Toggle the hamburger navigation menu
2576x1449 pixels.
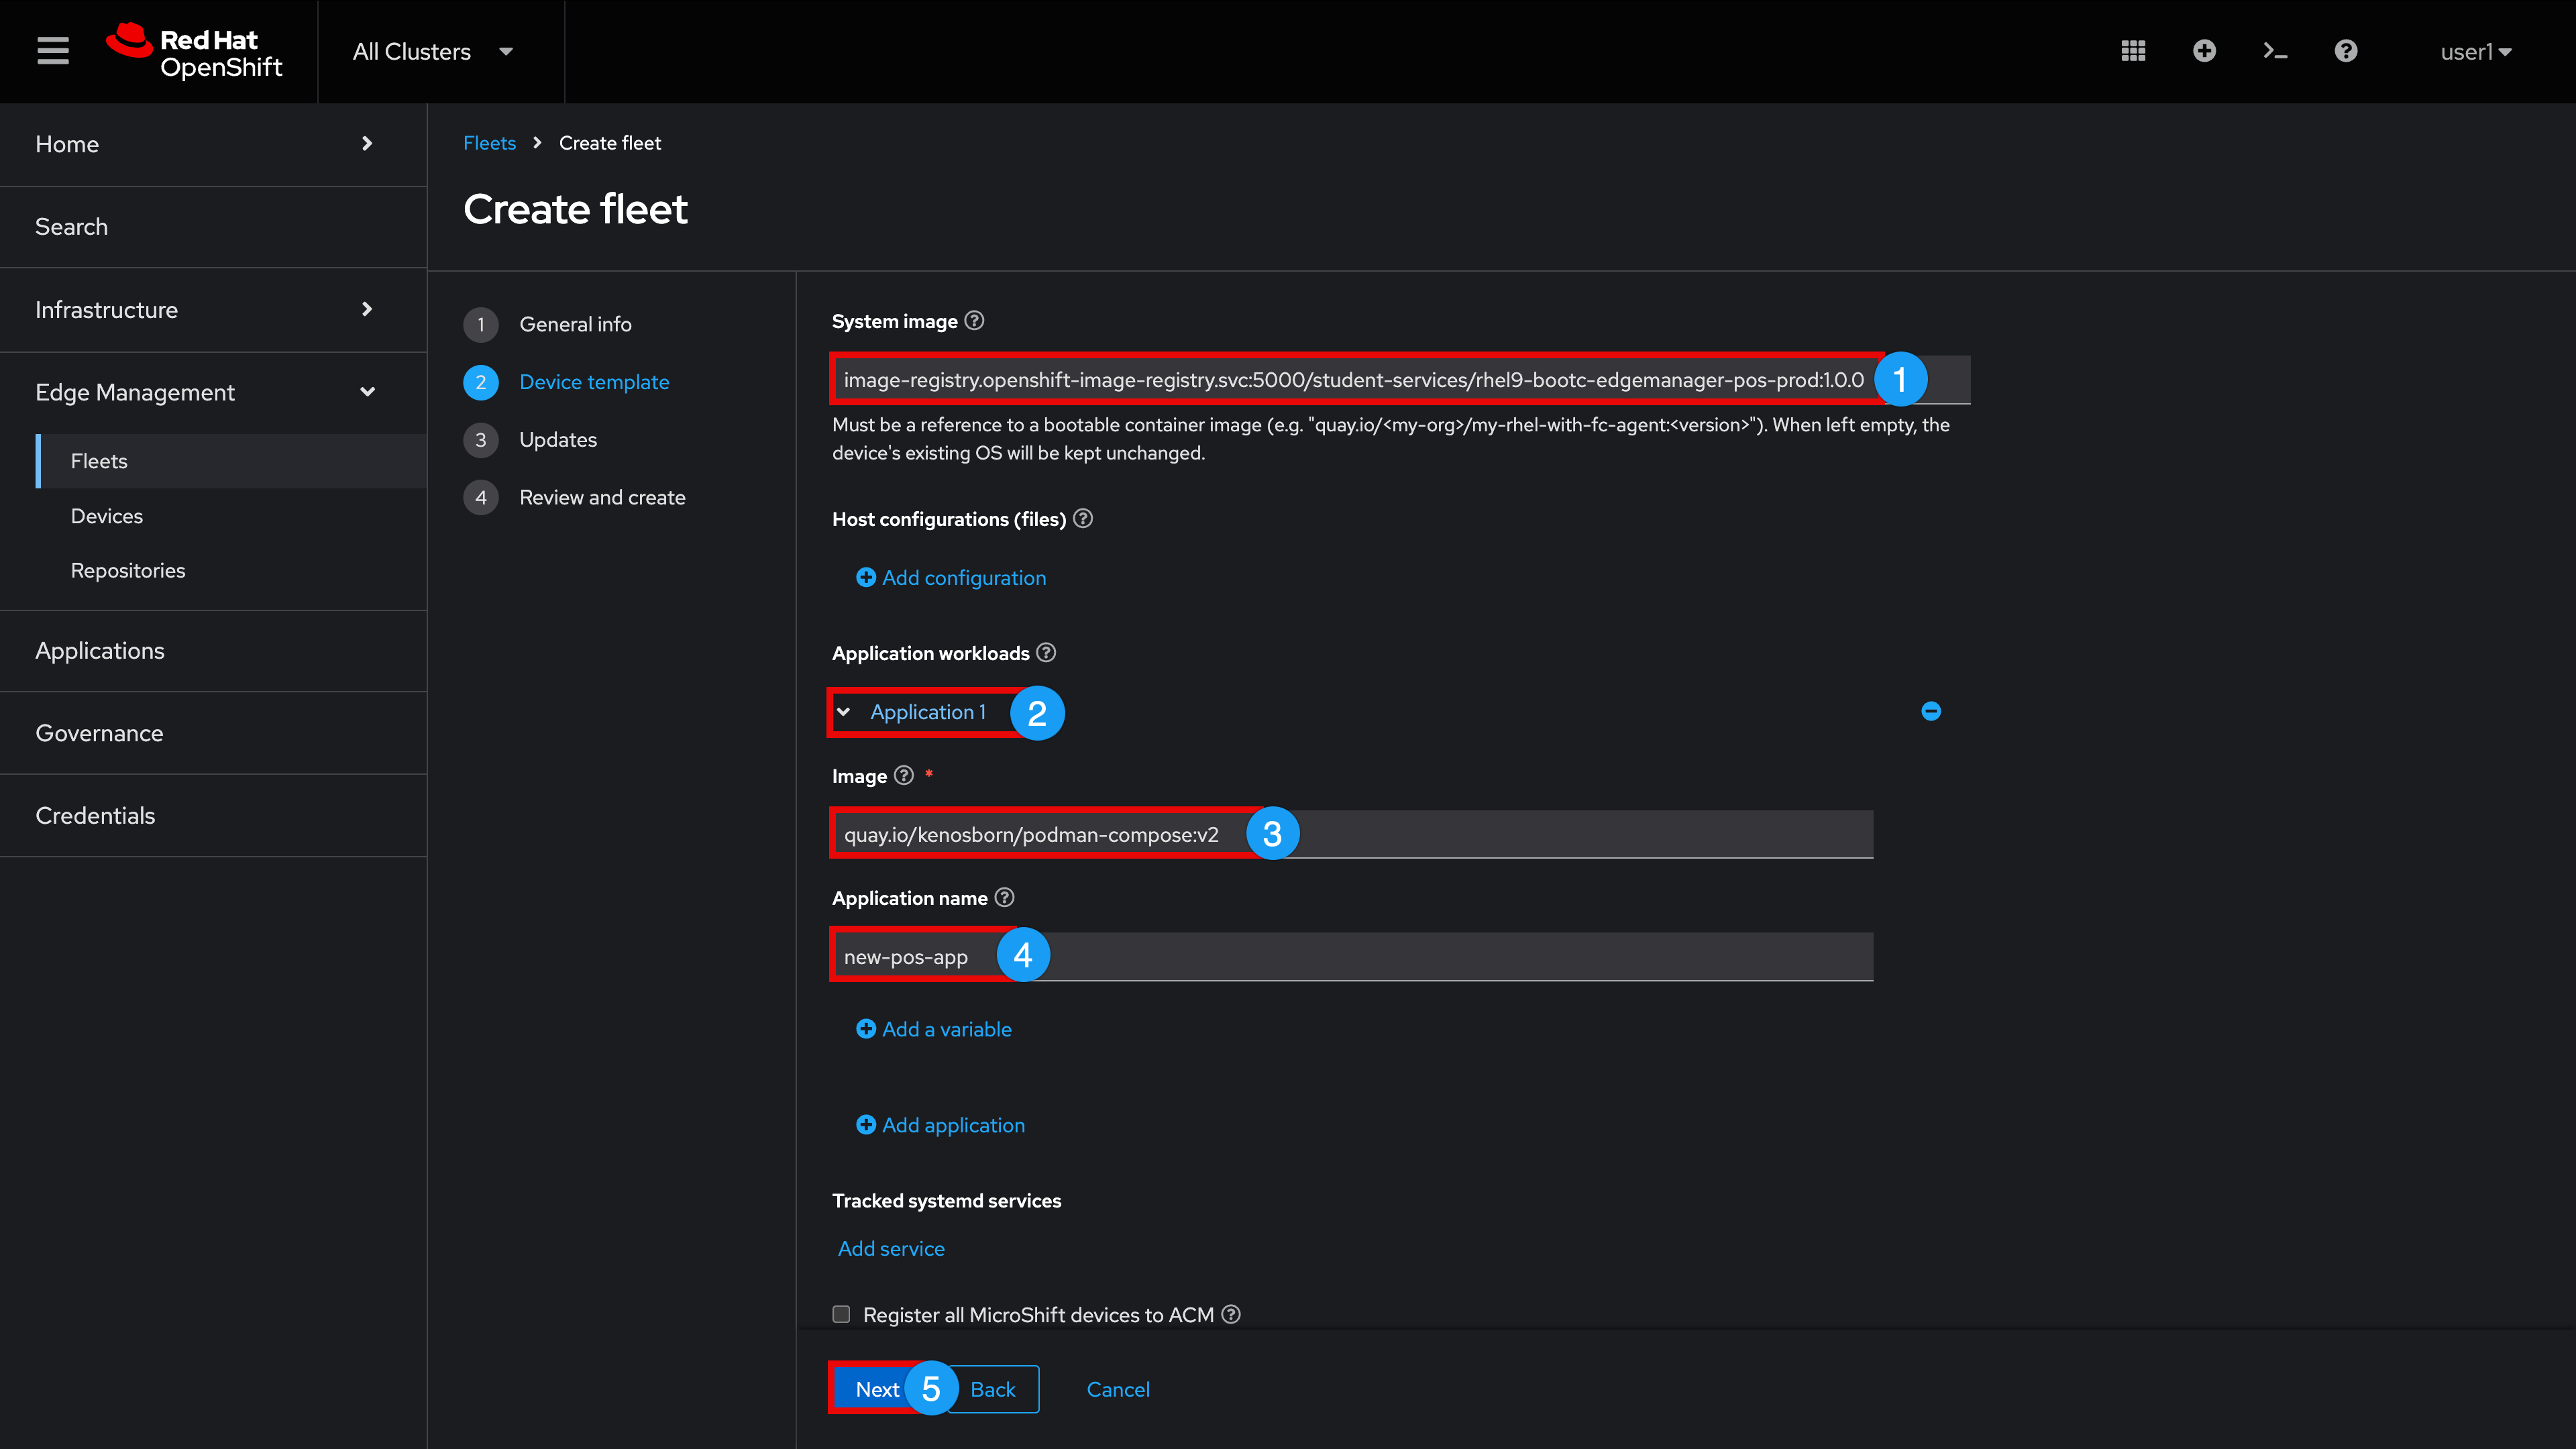[x=53, y=51]
